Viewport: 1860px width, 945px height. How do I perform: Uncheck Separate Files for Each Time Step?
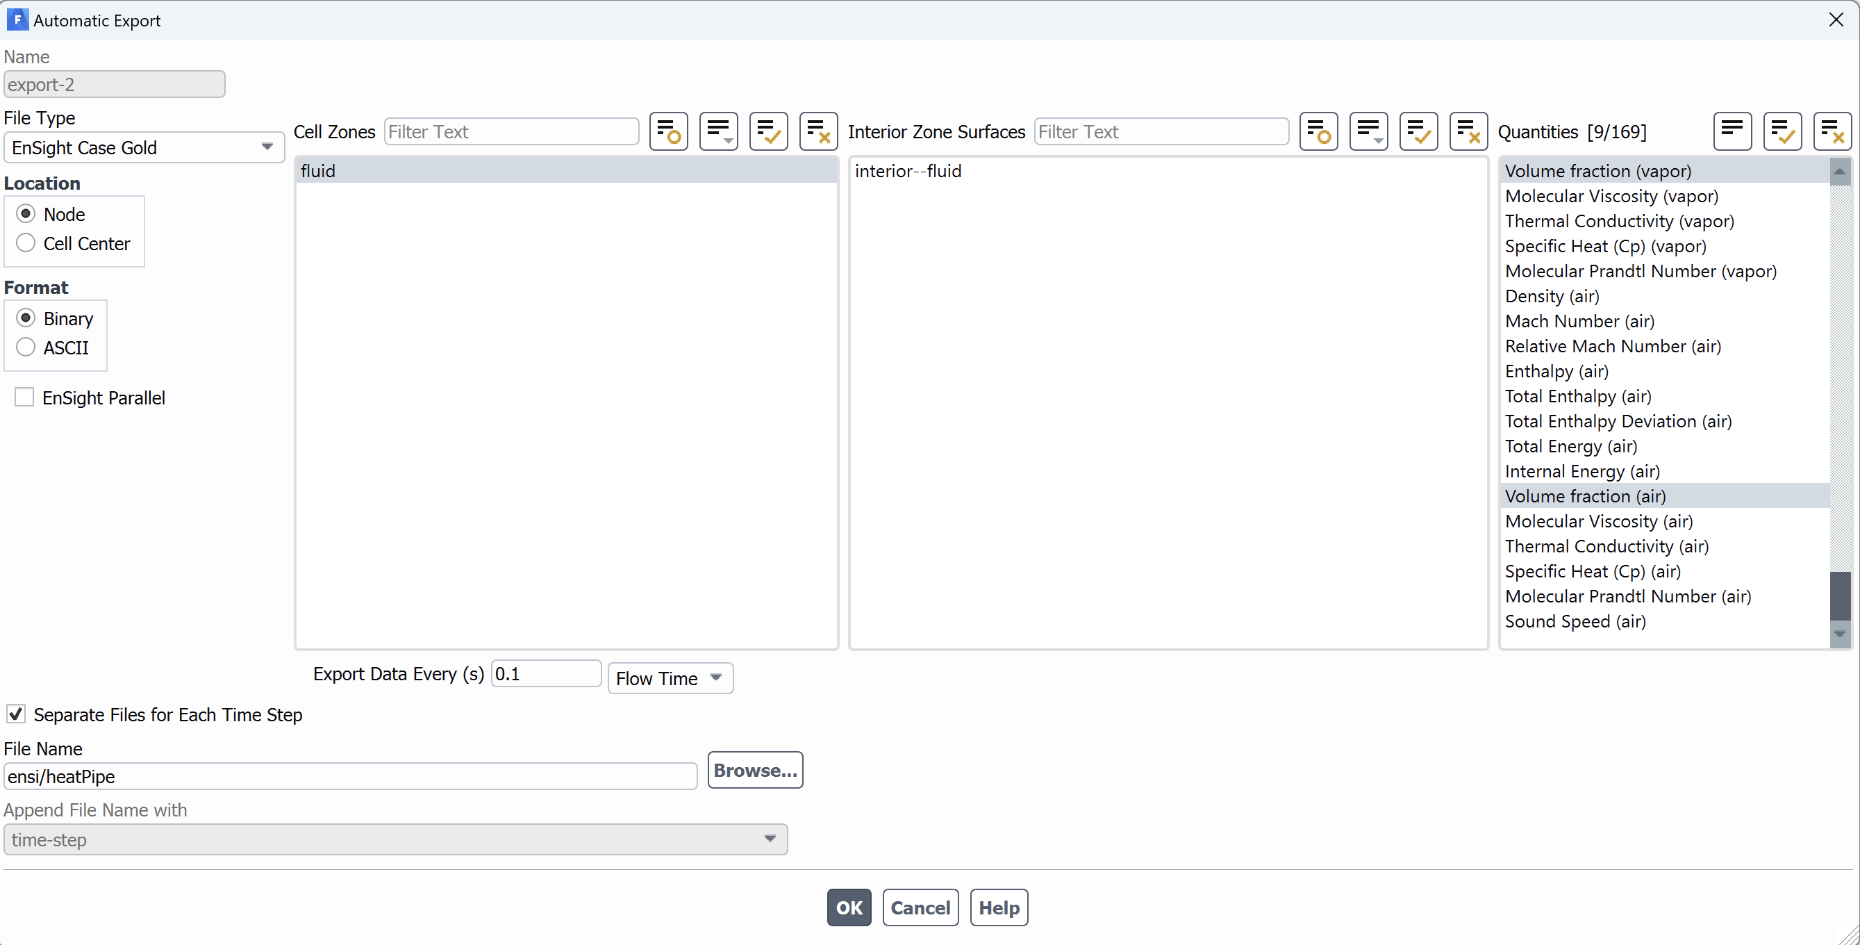pos(16,714)
